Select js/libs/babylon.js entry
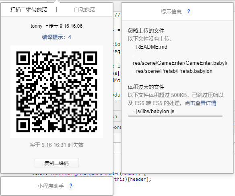 point(155,111)
